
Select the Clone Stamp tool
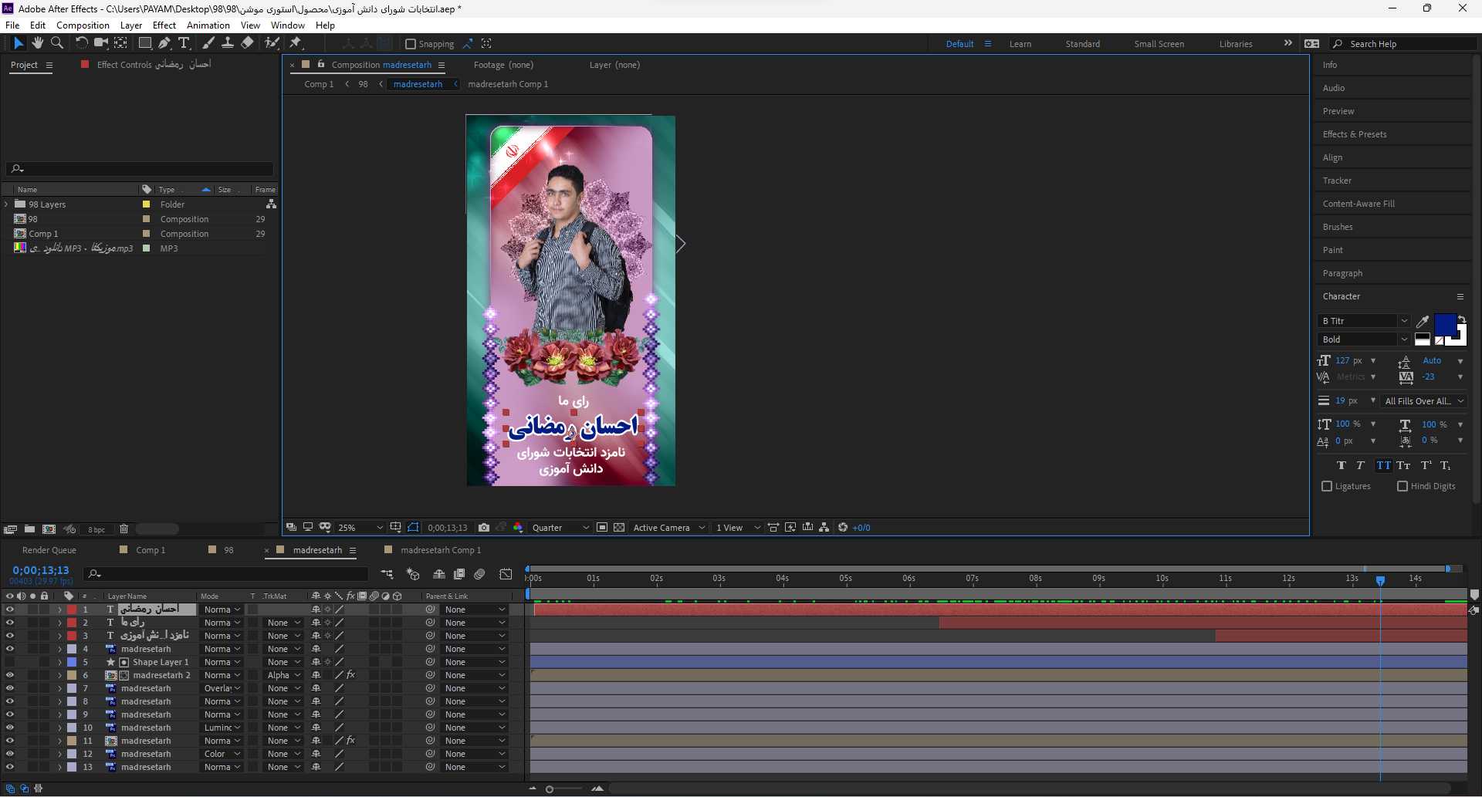(228, 43)
